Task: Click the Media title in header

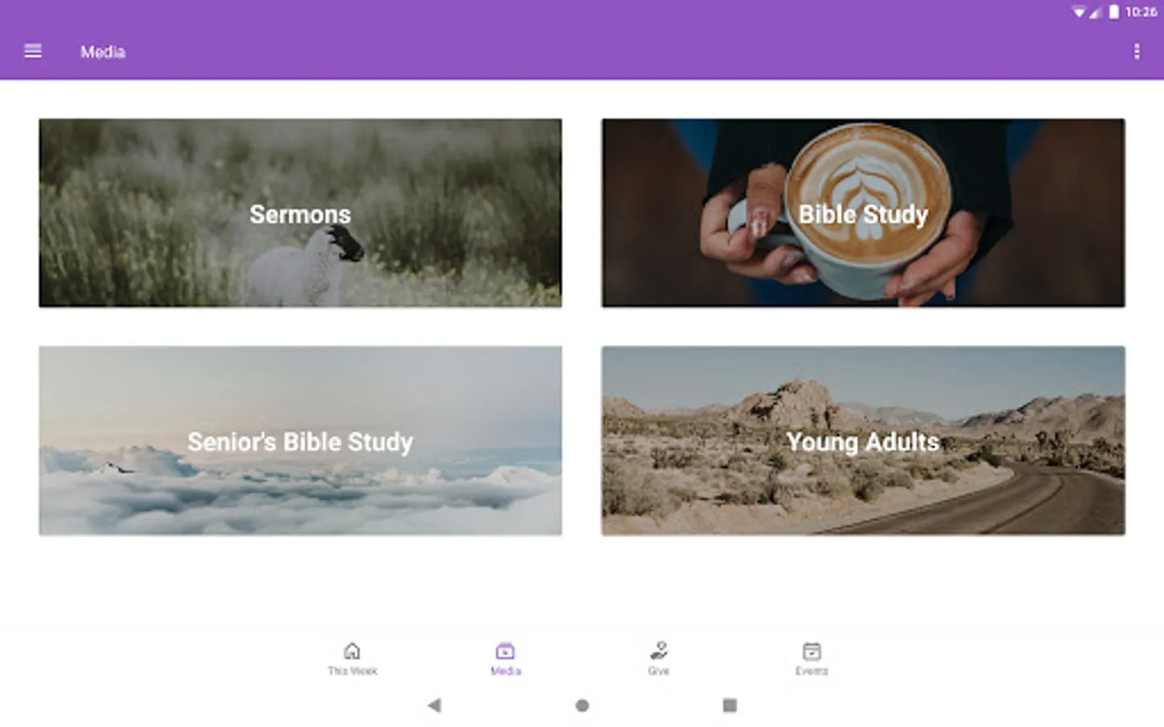Action: 103,52
